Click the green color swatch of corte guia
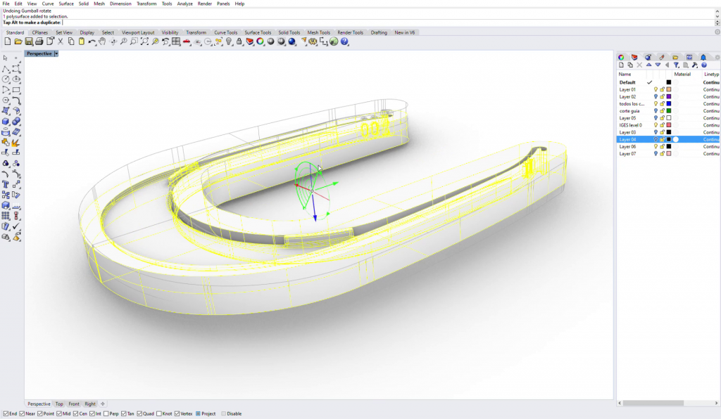 tap(669, 111)
